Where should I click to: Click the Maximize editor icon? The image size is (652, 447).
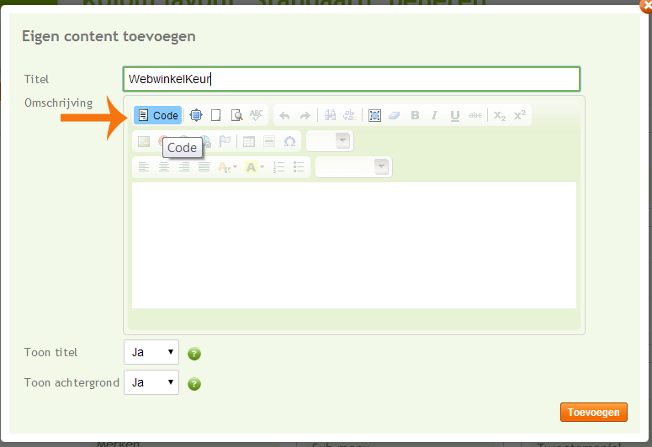(196, 115)
